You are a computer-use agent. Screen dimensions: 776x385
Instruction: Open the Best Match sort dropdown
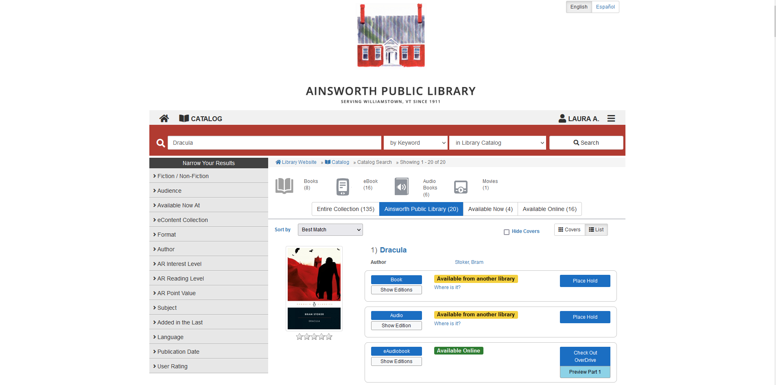click(330, 230)
